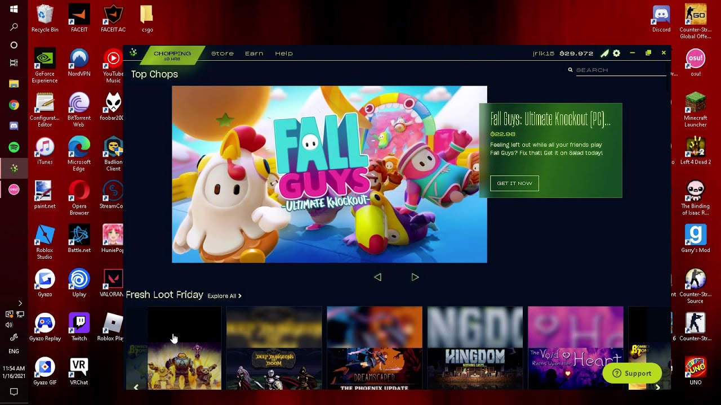The image size is (721, 405).
Task: Open Discord from taskbar
Action: click(14, 126)
